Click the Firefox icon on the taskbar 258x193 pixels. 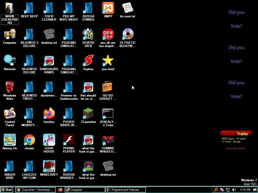coord(60,190)
